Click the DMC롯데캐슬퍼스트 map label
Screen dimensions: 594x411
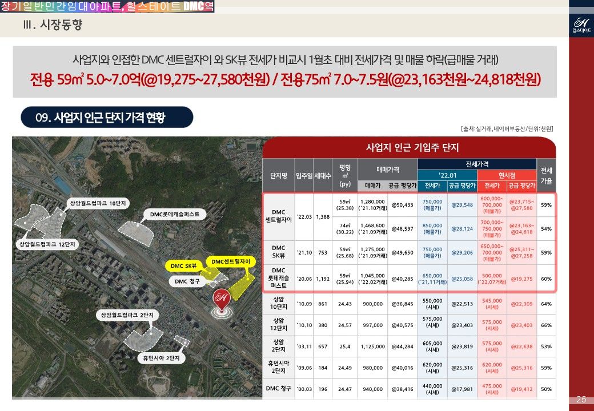pyautogui.click(x=175, y=214)
